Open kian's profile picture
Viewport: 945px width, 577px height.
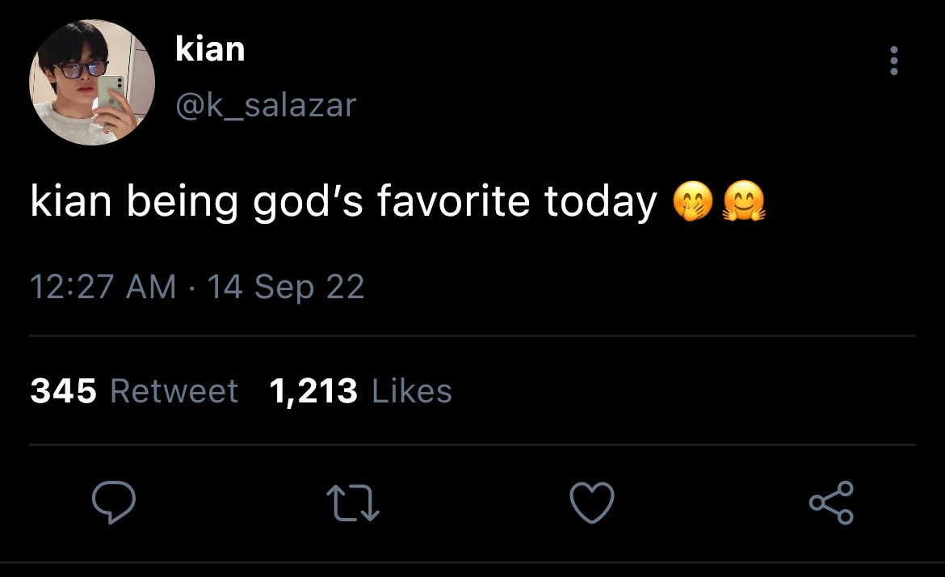[91, 82]
